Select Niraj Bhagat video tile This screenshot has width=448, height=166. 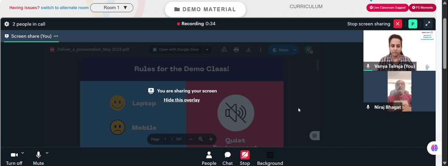400,91
